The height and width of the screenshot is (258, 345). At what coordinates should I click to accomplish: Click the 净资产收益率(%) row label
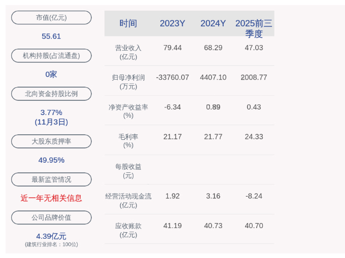pos(128,112)
